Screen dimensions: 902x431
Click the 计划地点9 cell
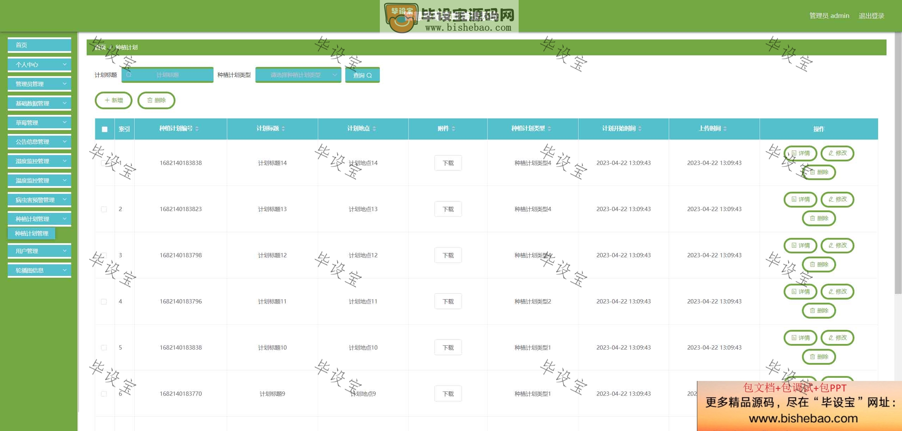[363, 394]
